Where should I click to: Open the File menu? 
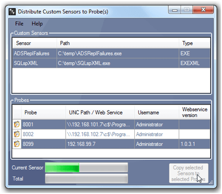(x=19, y=24)
